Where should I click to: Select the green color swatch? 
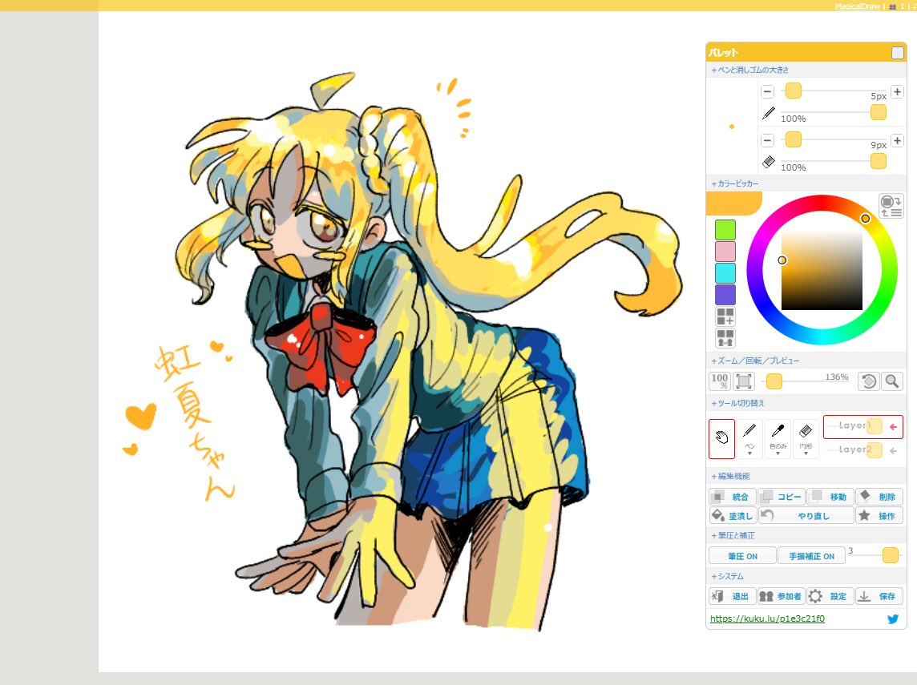[725, 230]
